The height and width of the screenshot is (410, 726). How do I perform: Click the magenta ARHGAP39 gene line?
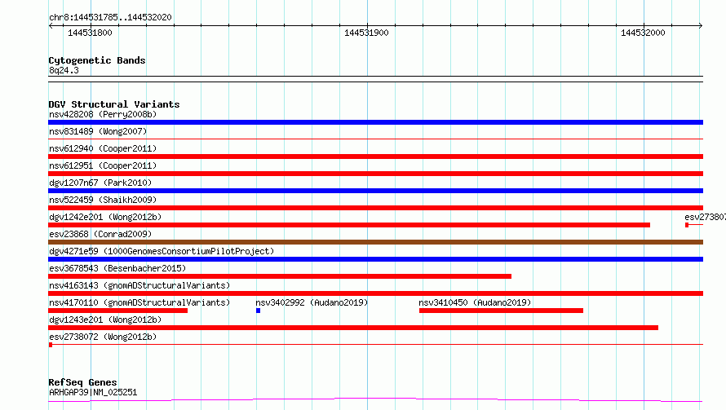[x=375, y=399]
